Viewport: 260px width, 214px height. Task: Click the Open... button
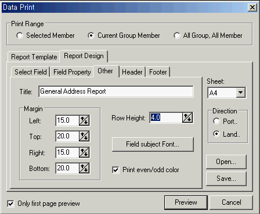pos(226,162)
